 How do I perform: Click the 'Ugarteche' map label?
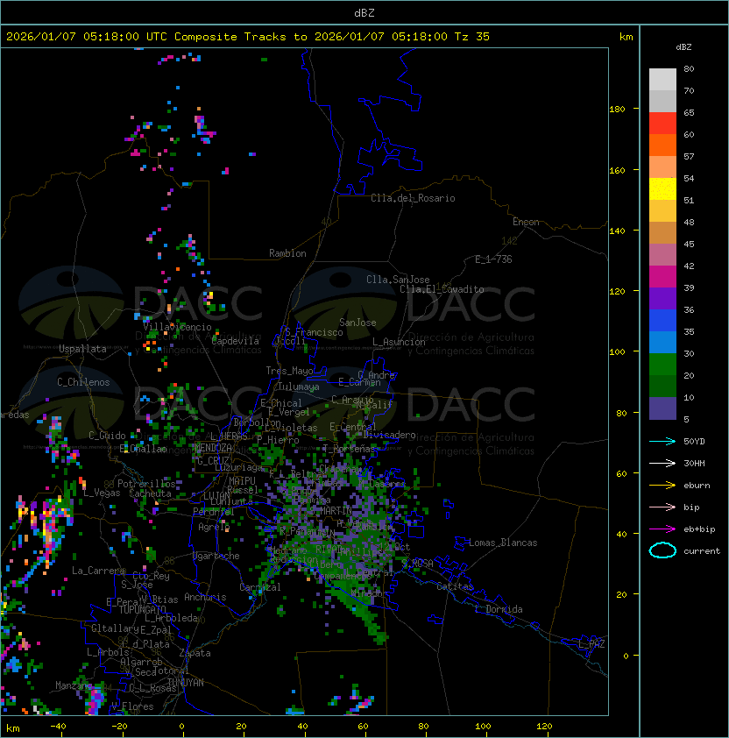pyautogui.click(x=216, y=556)
